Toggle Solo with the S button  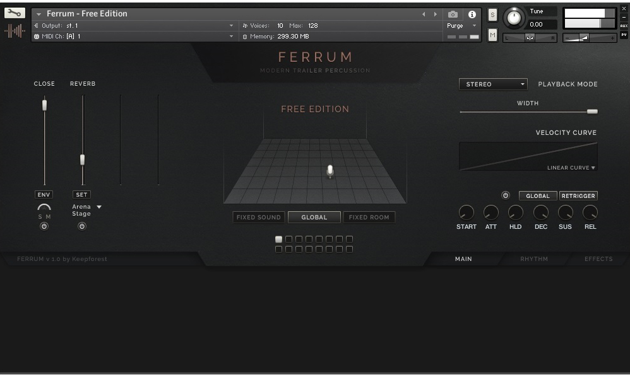tap(492, 15)
